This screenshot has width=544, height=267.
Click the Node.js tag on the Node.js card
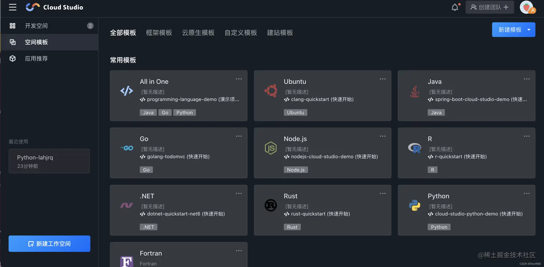[x=296, y=170]
